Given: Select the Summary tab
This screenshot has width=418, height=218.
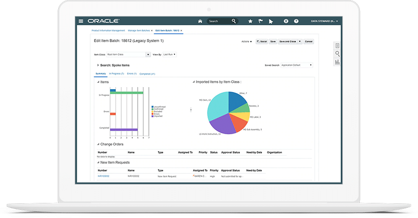Looking at the screenshot, I should tap(101, 74).
